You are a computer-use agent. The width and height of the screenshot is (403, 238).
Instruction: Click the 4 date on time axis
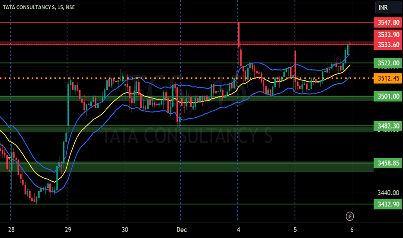click(x=238, y=229)
